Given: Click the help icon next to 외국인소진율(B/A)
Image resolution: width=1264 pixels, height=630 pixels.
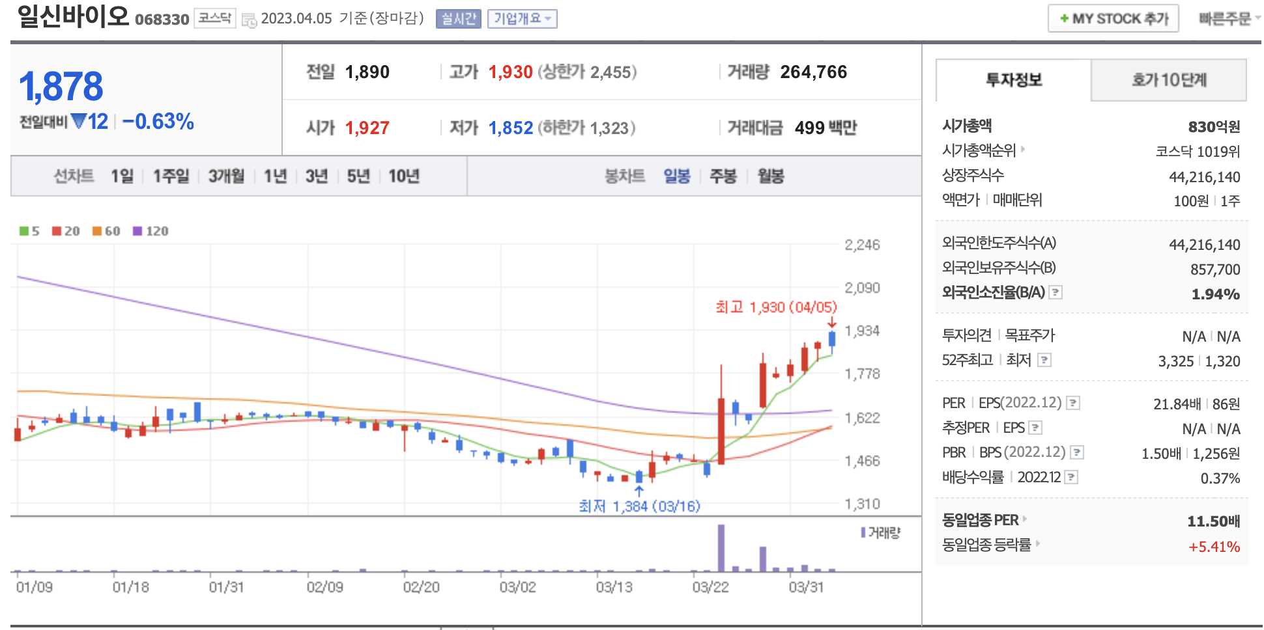Looking at the screenshot, I should (1056, 293).
